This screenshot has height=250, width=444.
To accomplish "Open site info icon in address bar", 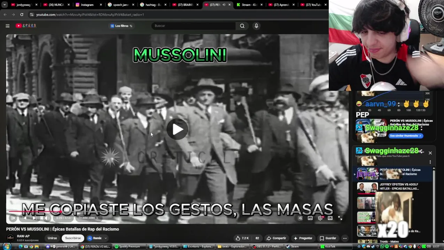I will pyautogui.click(x=32, y=15).
